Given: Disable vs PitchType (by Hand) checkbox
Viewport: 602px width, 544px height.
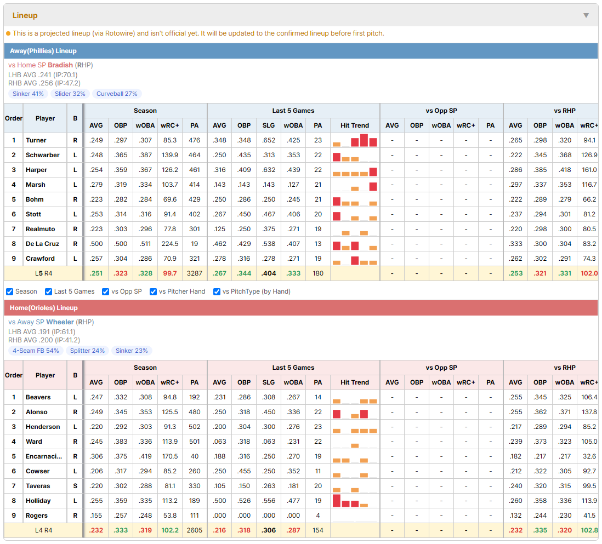Looking at the screenshot, I should tap(217, 291).
